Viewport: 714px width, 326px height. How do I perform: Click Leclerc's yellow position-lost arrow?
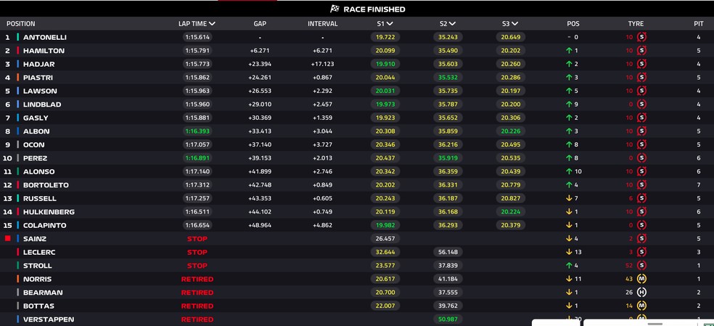coord(569,252)
